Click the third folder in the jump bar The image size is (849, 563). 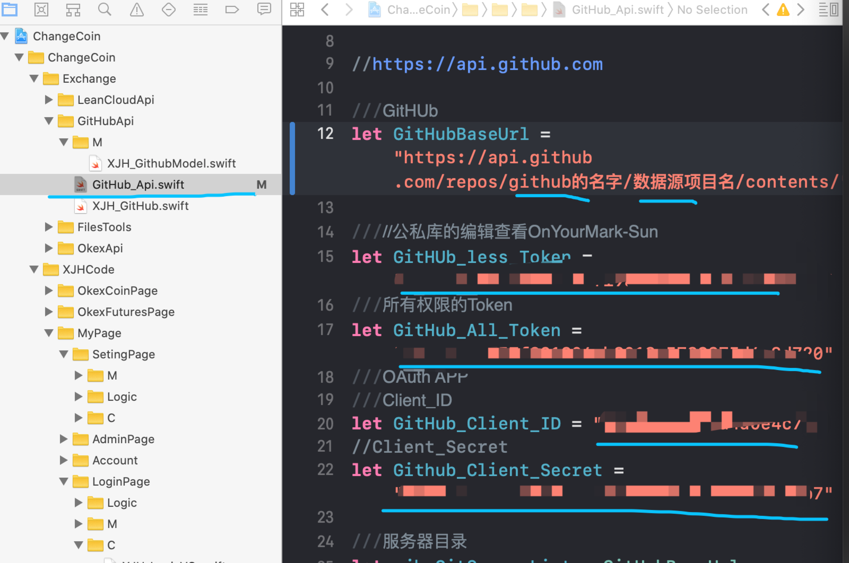529,10
